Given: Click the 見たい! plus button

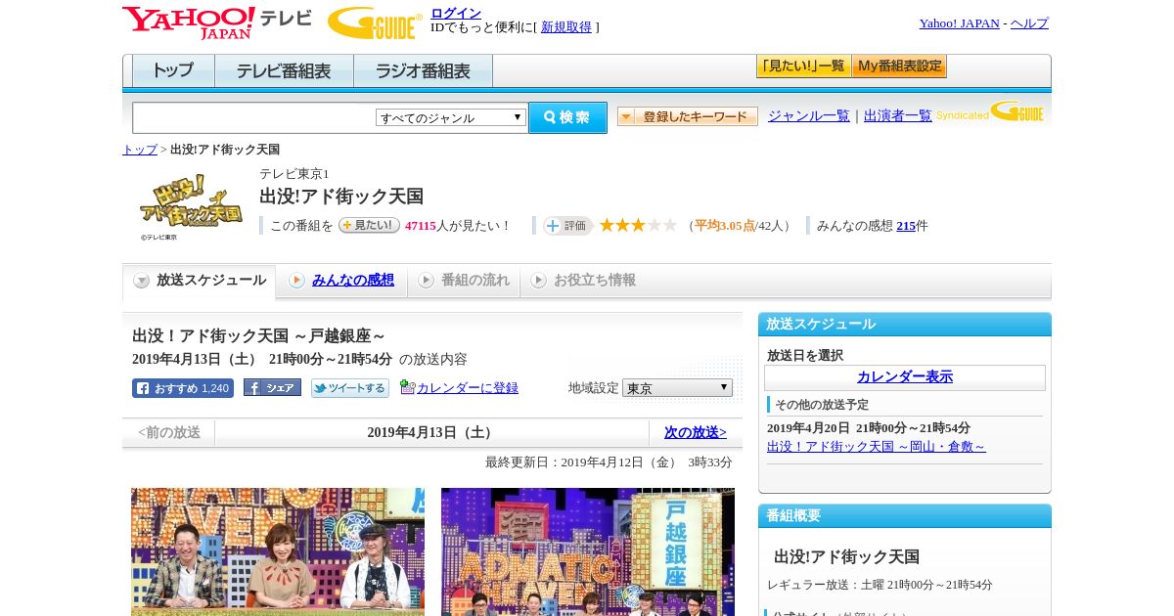Looking at the screenshot, I should (x=369, y=225).
